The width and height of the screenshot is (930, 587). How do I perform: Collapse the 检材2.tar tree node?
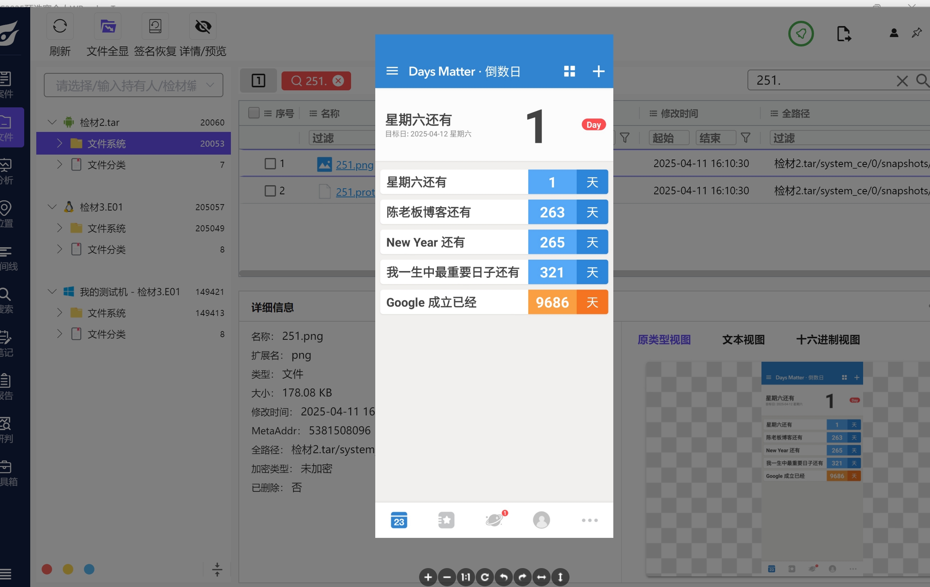point(52,122)
